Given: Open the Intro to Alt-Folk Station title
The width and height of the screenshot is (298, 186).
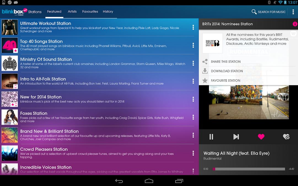Looking at the screenshot, I should 43,79.
